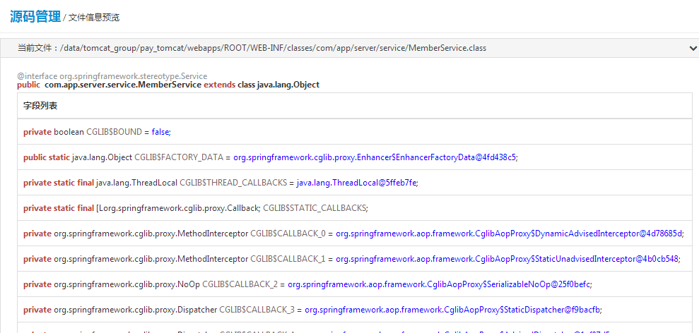699x333 pixels.
Task: Select the CGLIB$CALLBACK_2 field name
Action: [x=240, y=284]
